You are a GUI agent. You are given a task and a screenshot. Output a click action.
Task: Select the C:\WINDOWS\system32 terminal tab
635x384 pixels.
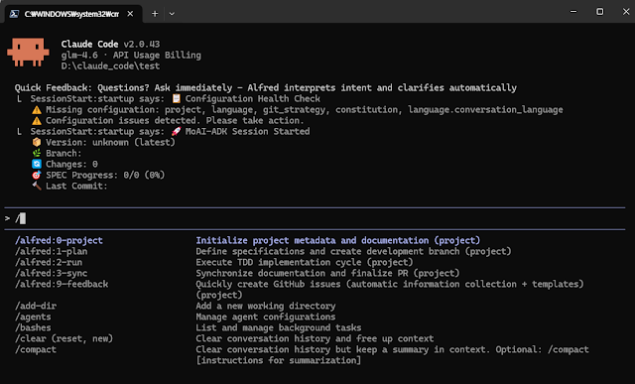[72, 14]
